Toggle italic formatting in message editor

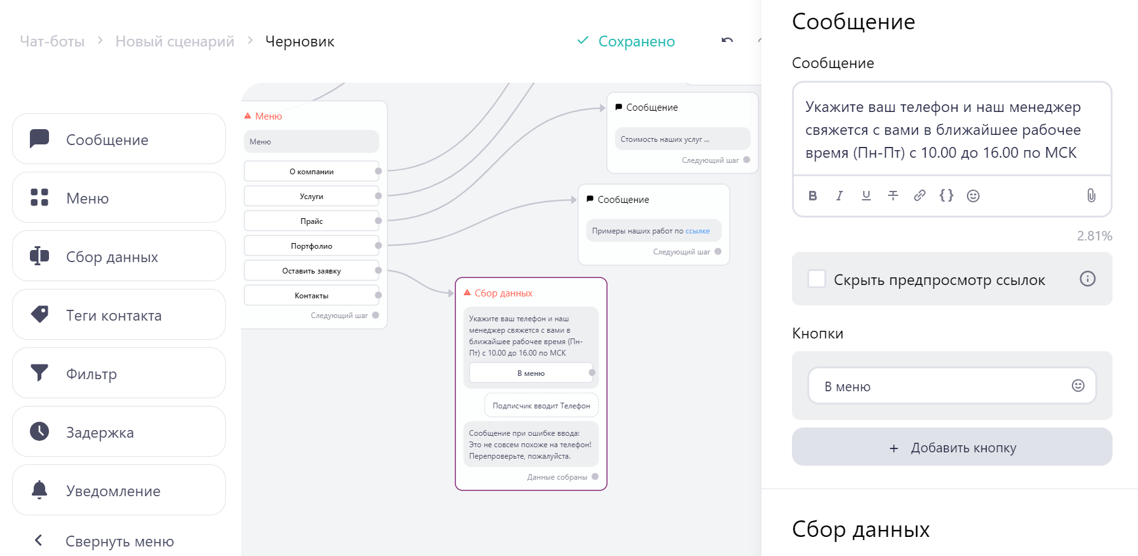coord(839,196)
